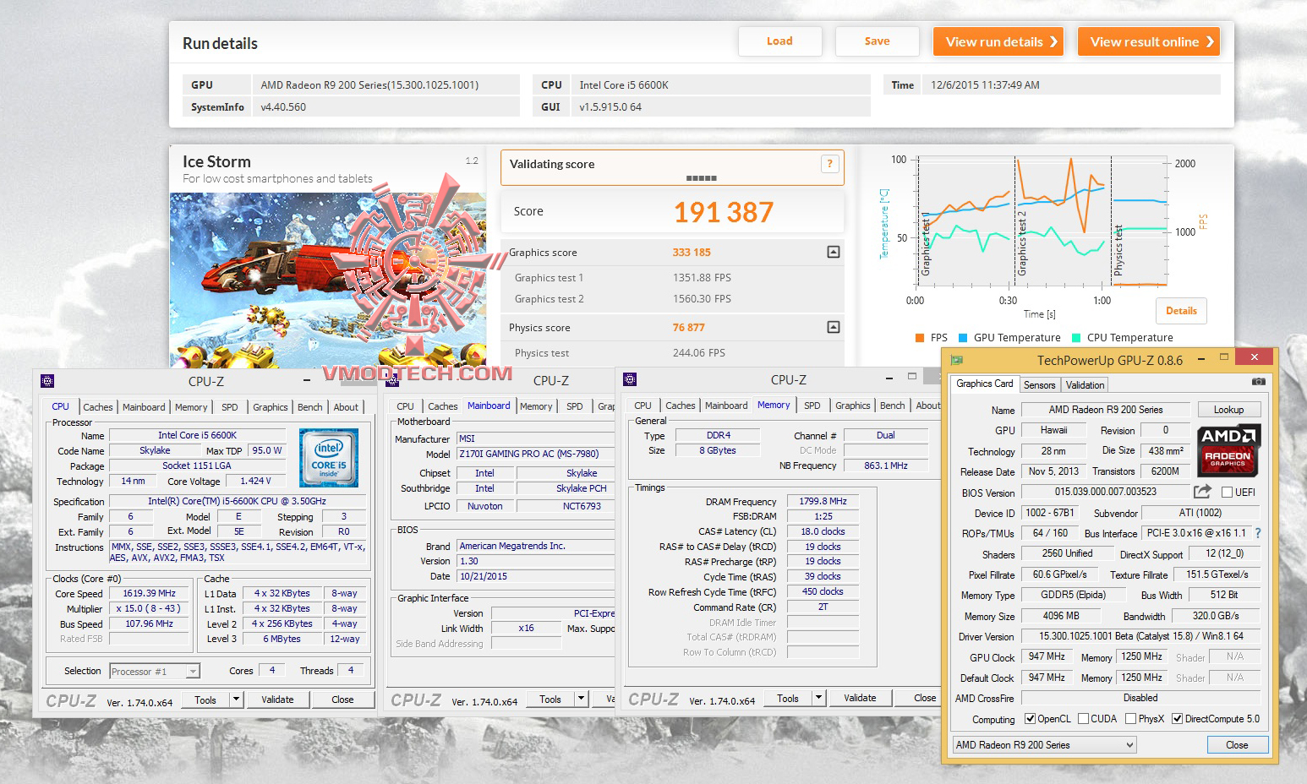
Task: Click the GPU-Z Name field showing AMD Radeon R9 200 Series
Action: click(x=1105, y=410)
